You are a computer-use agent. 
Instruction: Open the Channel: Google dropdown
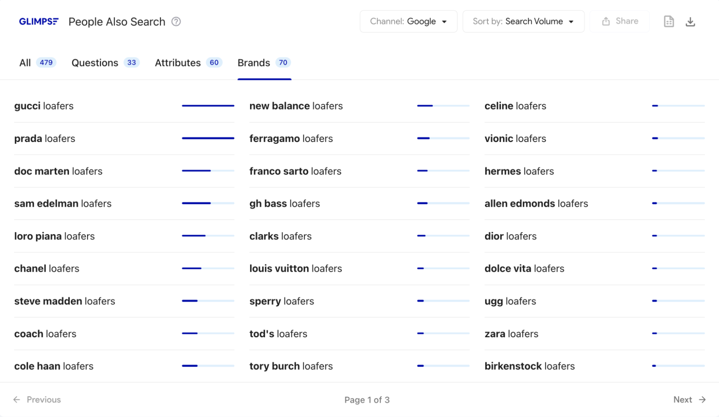tap(408, 21)
